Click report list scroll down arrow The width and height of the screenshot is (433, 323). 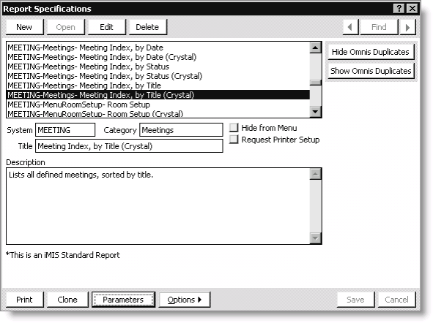point(315,112)
